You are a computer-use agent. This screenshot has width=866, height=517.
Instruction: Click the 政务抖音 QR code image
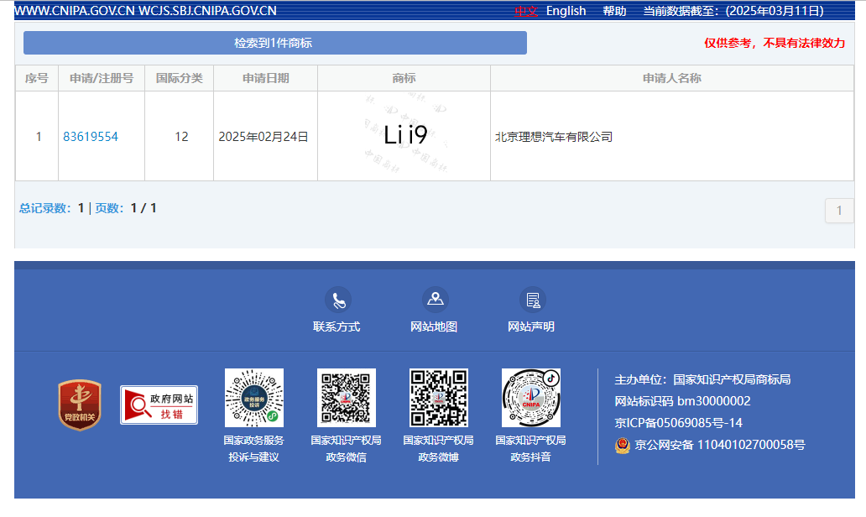point(531,398)
